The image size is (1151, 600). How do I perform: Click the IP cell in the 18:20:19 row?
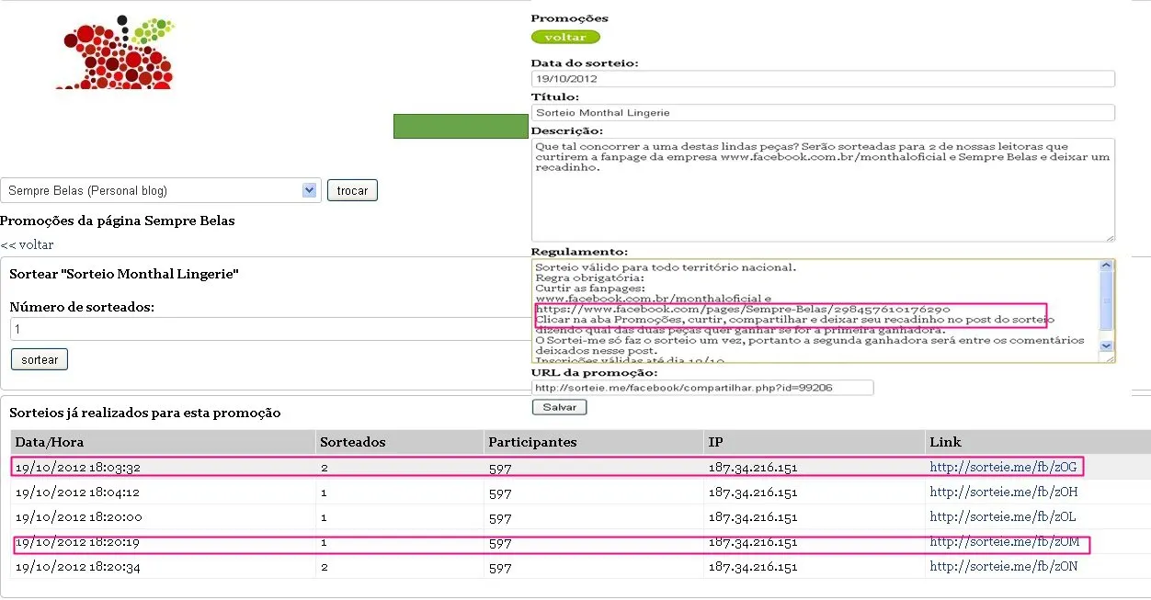coord(753,543)
